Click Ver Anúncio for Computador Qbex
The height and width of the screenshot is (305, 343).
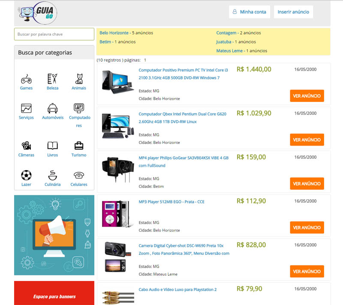coord(307,140)
